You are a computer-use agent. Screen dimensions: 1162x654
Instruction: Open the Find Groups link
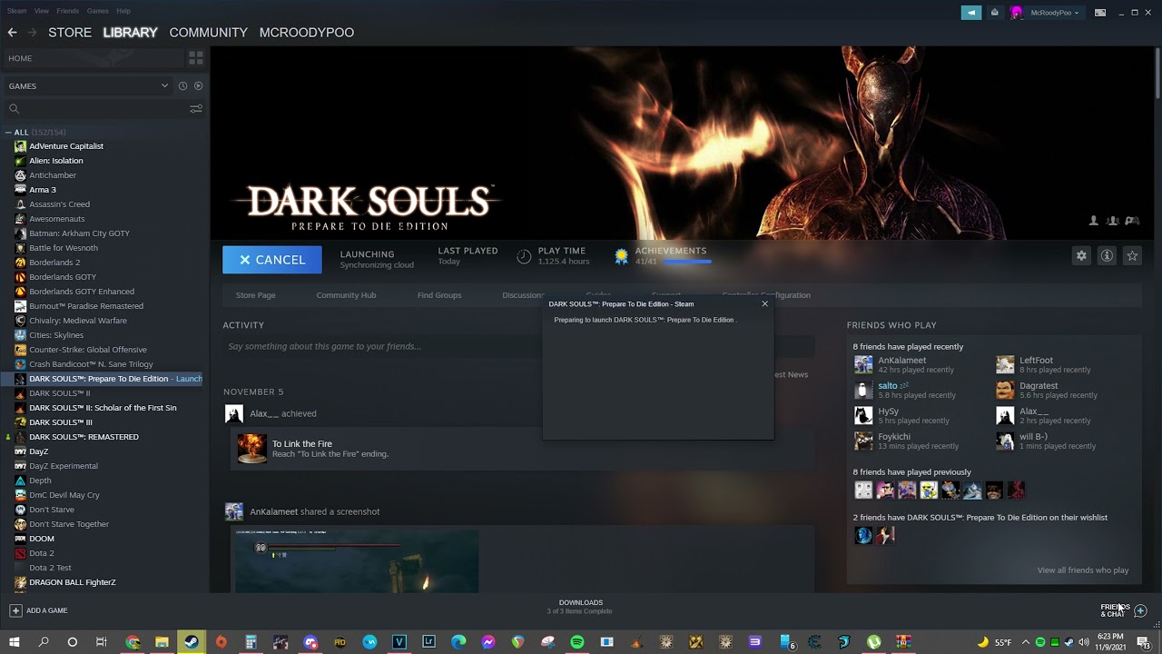439,295
